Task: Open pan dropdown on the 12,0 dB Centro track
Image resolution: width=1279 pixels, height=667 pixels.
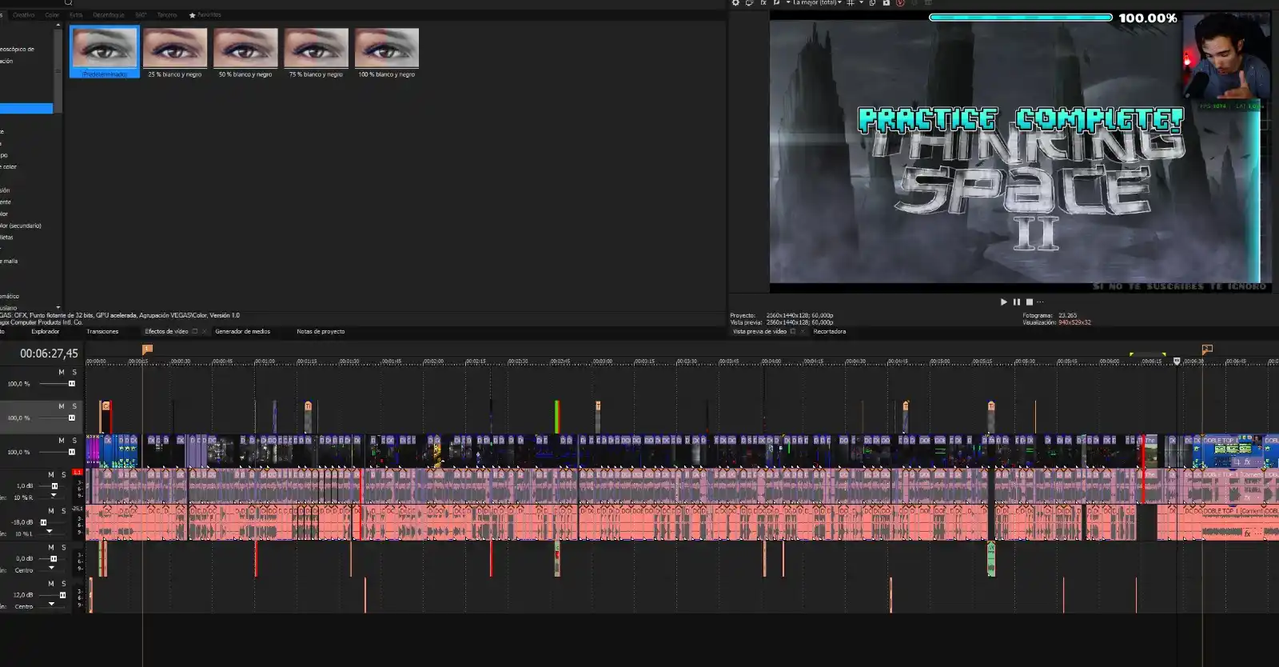Action: (52, 604)
